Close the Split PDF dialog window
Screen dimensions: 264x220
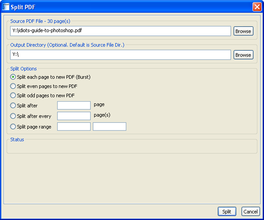click(x=257, y=7)
